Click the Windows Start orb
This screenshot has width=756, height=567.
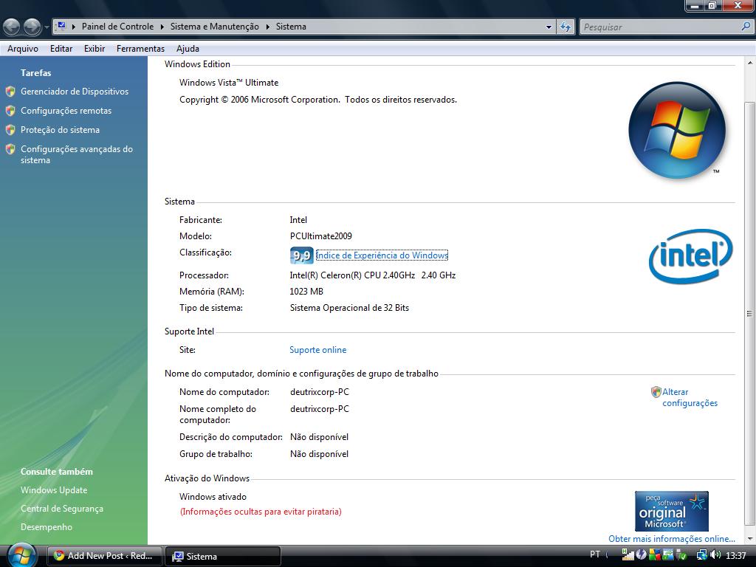[21, 554]
